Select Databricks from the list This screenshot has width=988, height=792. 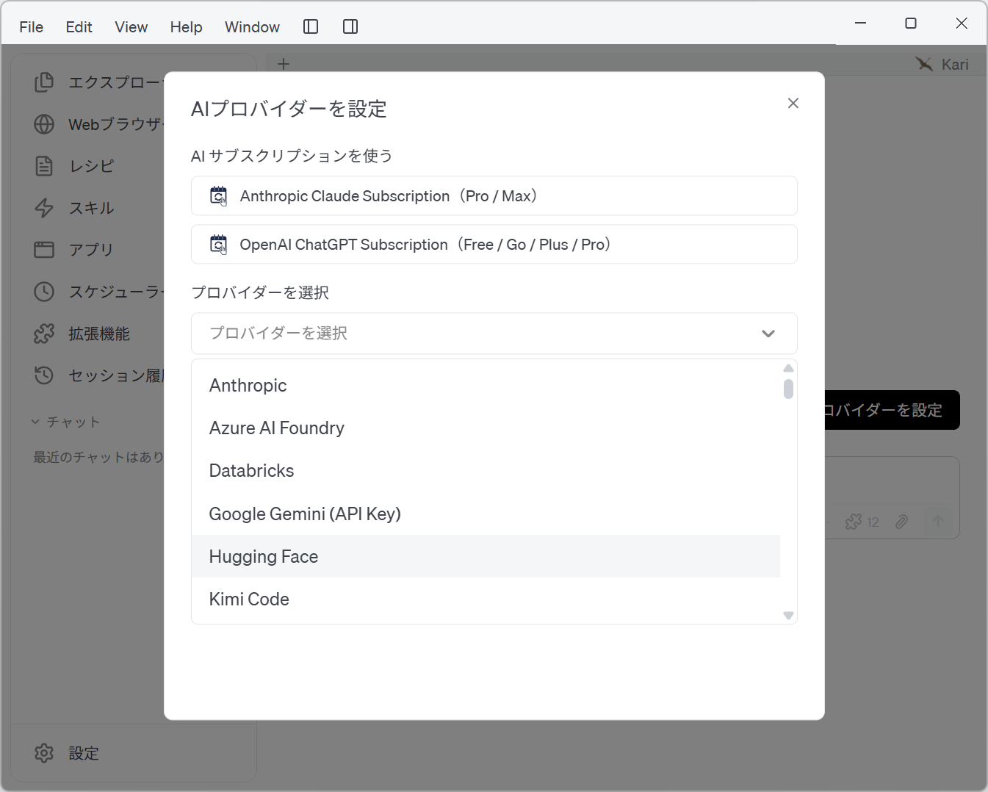coord(486,470)
